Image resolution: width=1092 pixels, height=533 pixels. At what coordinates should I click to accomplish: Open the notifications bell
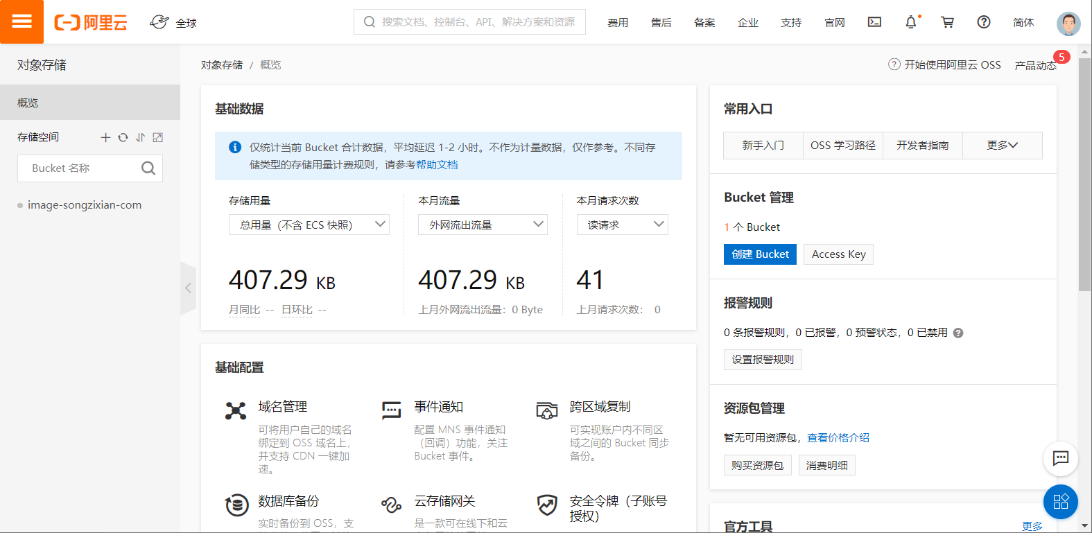point(911,22)
